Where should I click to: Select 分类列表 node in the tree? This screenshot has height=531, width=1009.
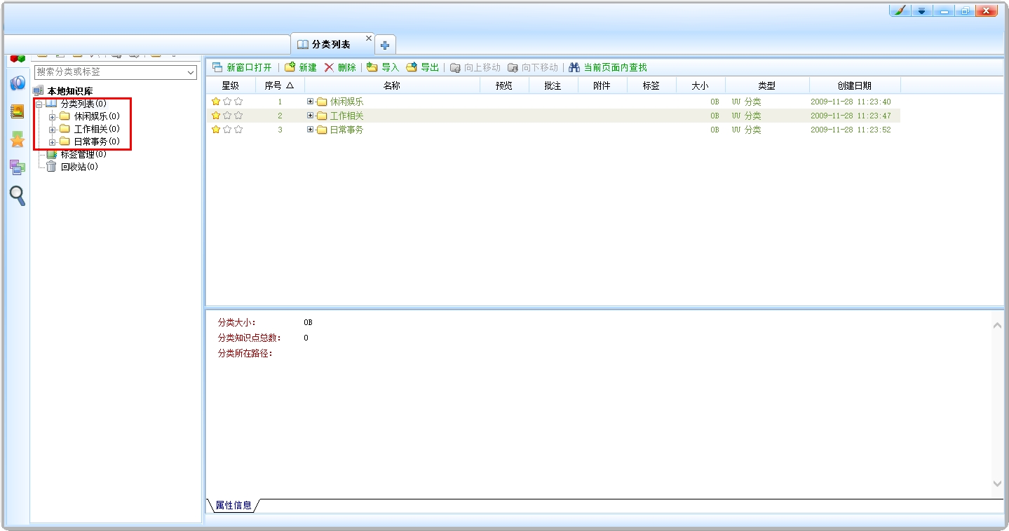point(76,104)
